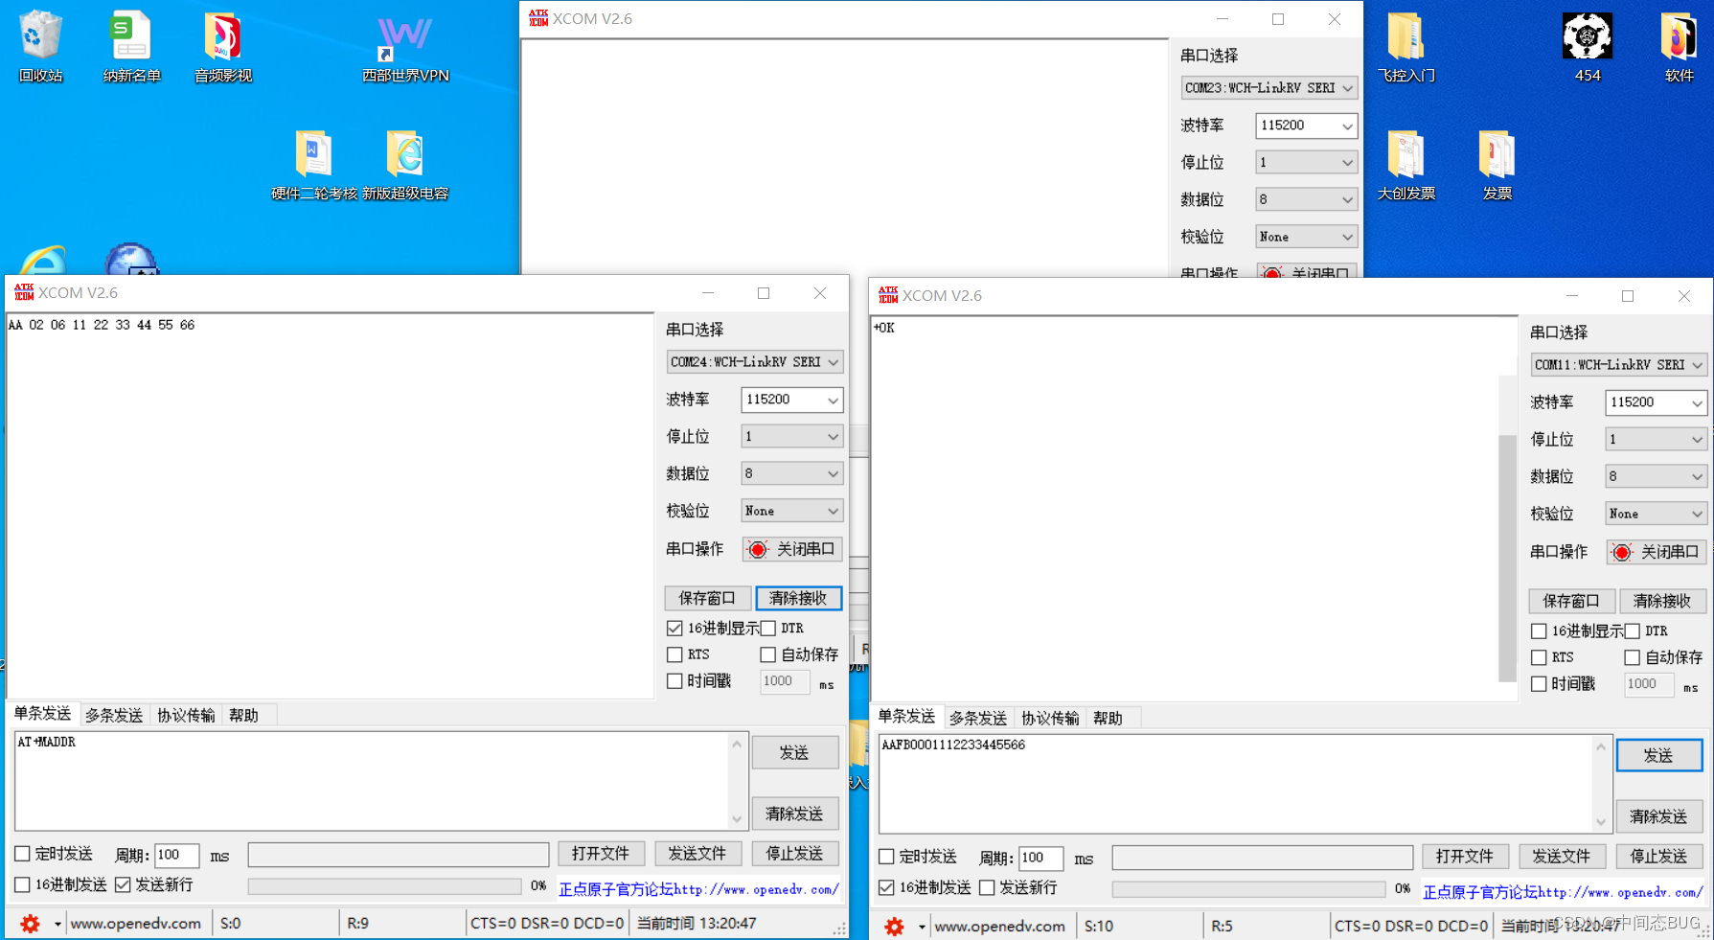The width and height of the screenshot is (1714, 940).
Task: Open the 音频影视 folder desktop icon
Action: [222, 46]
